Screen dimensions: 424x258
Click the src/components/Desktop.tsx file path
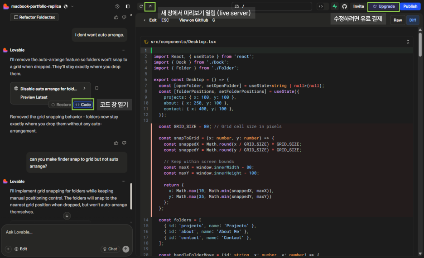click(183, 42)
